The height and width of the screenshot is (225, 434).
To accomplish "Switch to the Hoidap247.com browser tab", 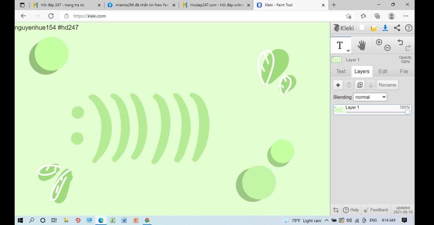I will (217, 5).
